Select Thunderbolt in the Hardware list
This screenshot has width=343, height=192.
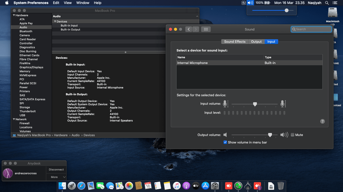click(28, 111)
